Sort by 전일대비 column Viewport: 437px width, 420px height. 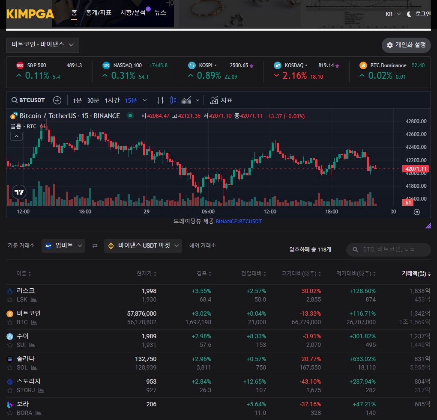point(254,273)
